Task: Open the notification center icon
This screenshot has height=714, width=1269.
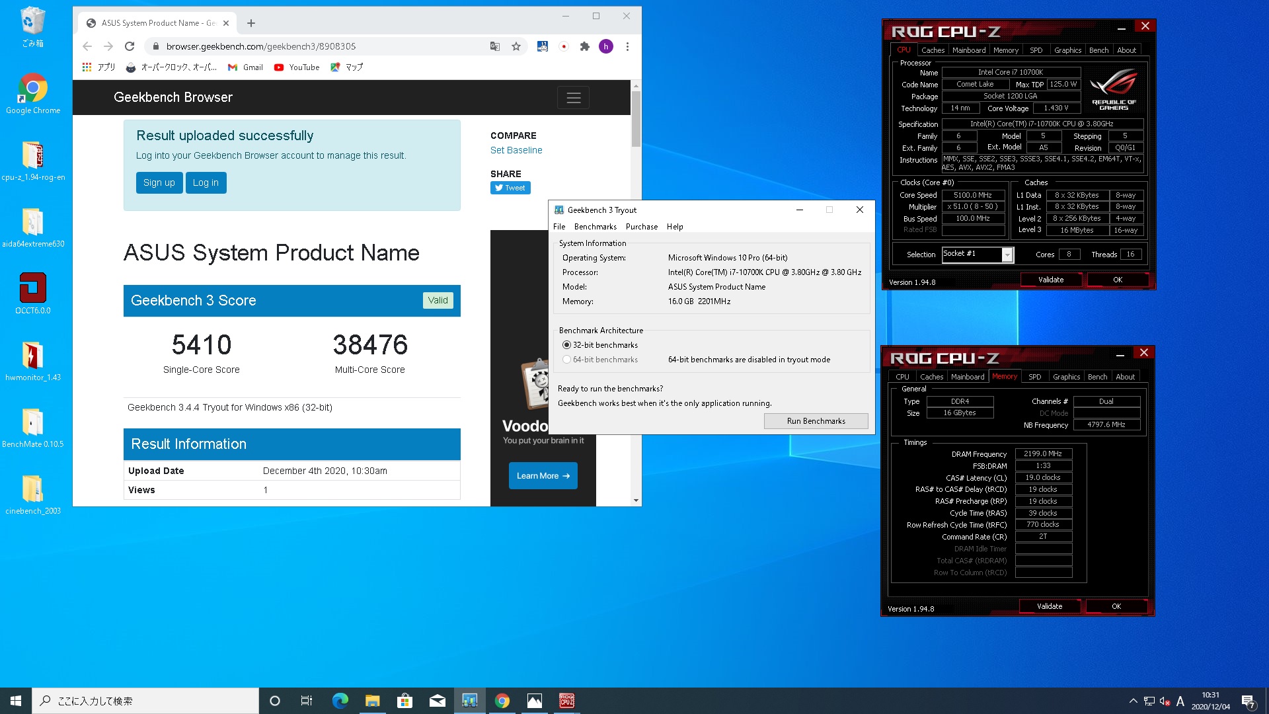Action: (x=1249, y=701)
